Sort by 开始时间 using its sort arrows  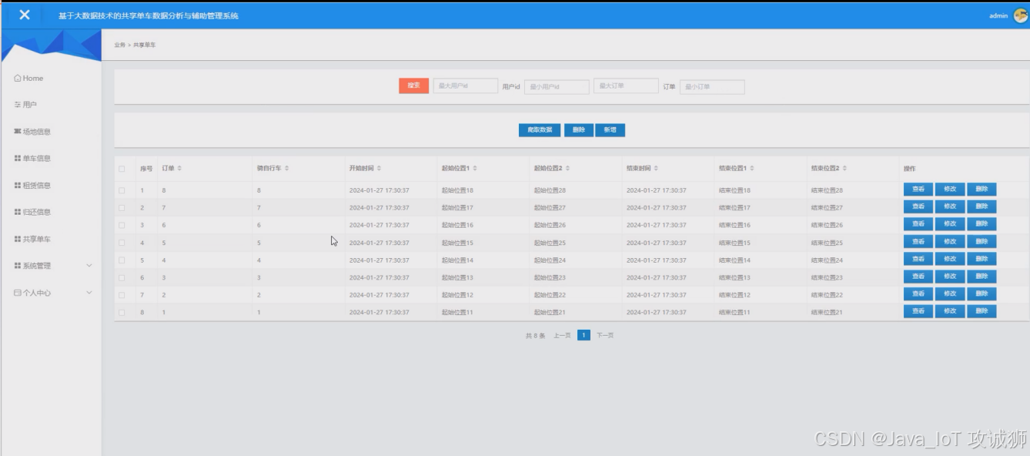pyautogui.click(x=379, y=168)
